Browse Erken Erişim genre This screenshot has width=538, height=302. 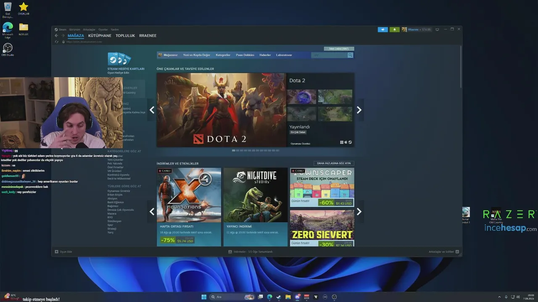pos(115,195)
